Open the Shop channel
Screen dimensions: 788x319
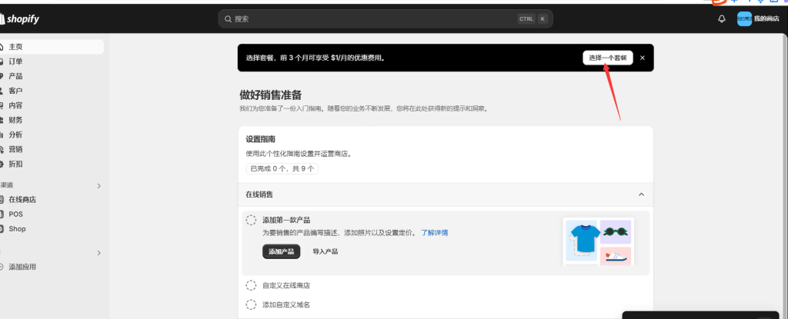[17, 229]
